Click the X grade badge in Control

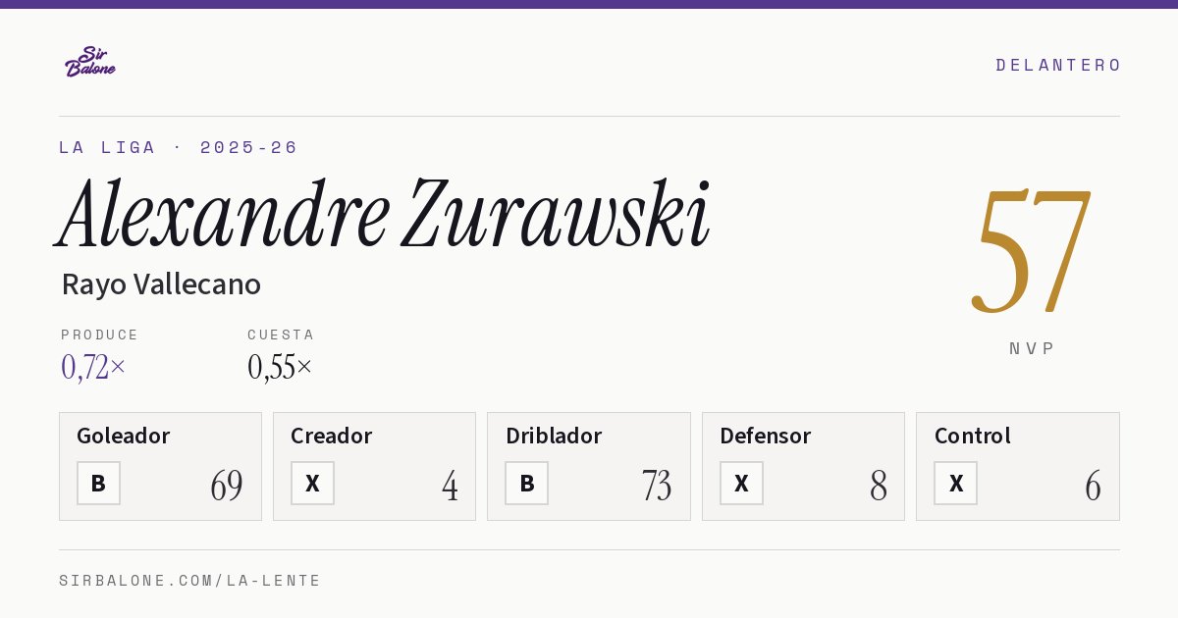955,483
